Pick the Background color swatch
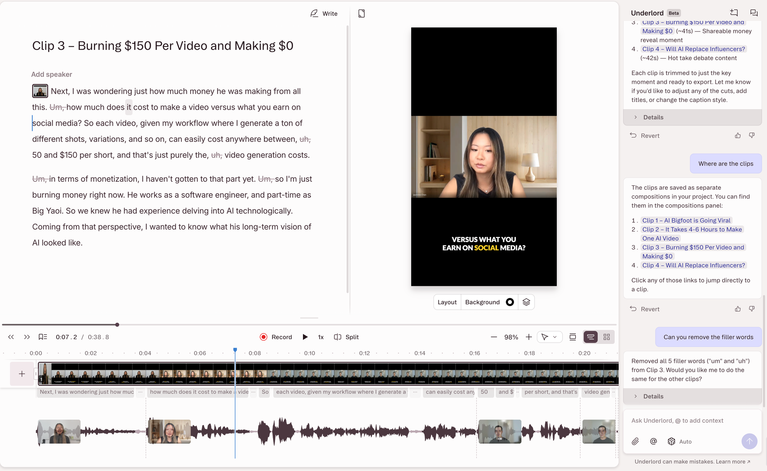This screenshot has width=767, height=471. point(510,302)
